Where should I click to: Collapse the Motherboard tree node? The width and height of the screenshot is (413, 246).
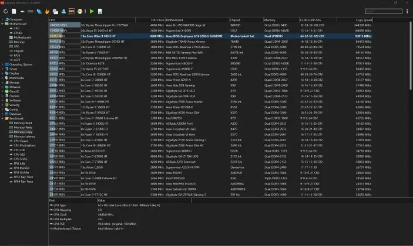[2, 24]
